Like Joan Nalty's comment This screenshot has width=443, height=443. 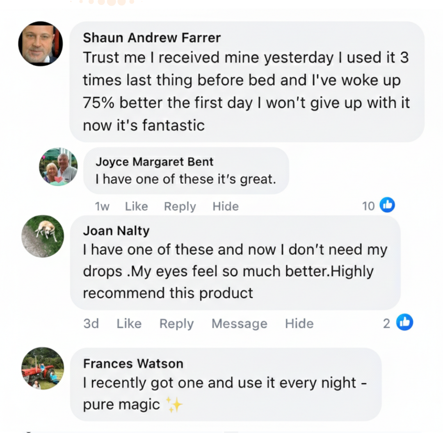[129, 324]
